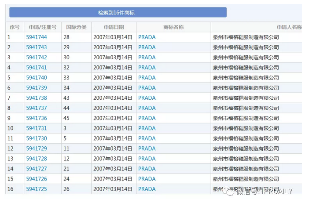The width and height of the screenshot is (309, 199).
Task: Open registration number 5941743 link
Action: [x=37, y=47]
